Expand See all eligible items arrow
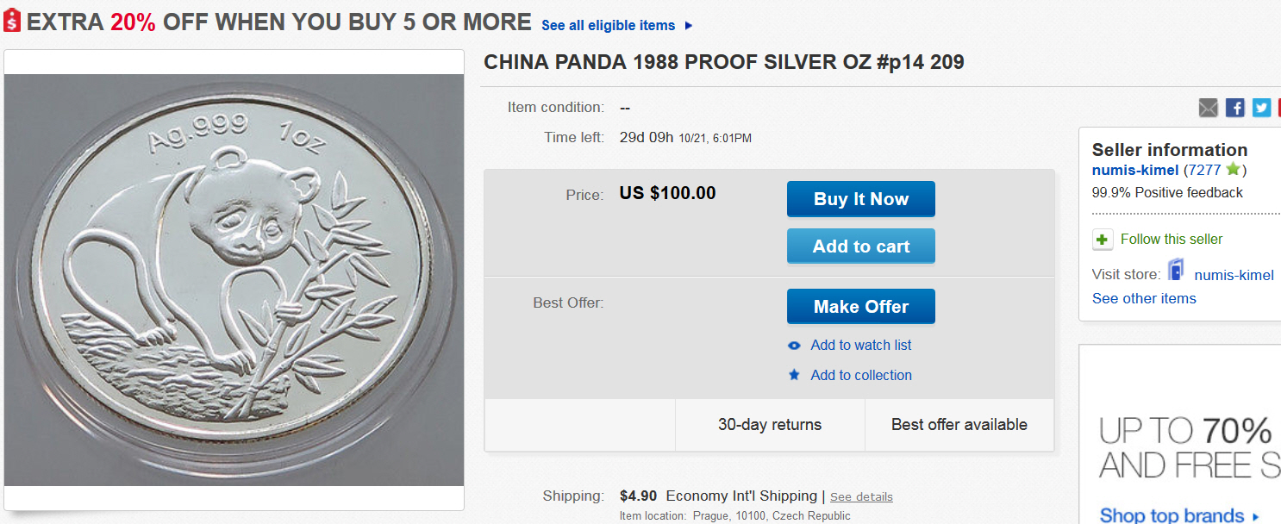 coord(689,26)
